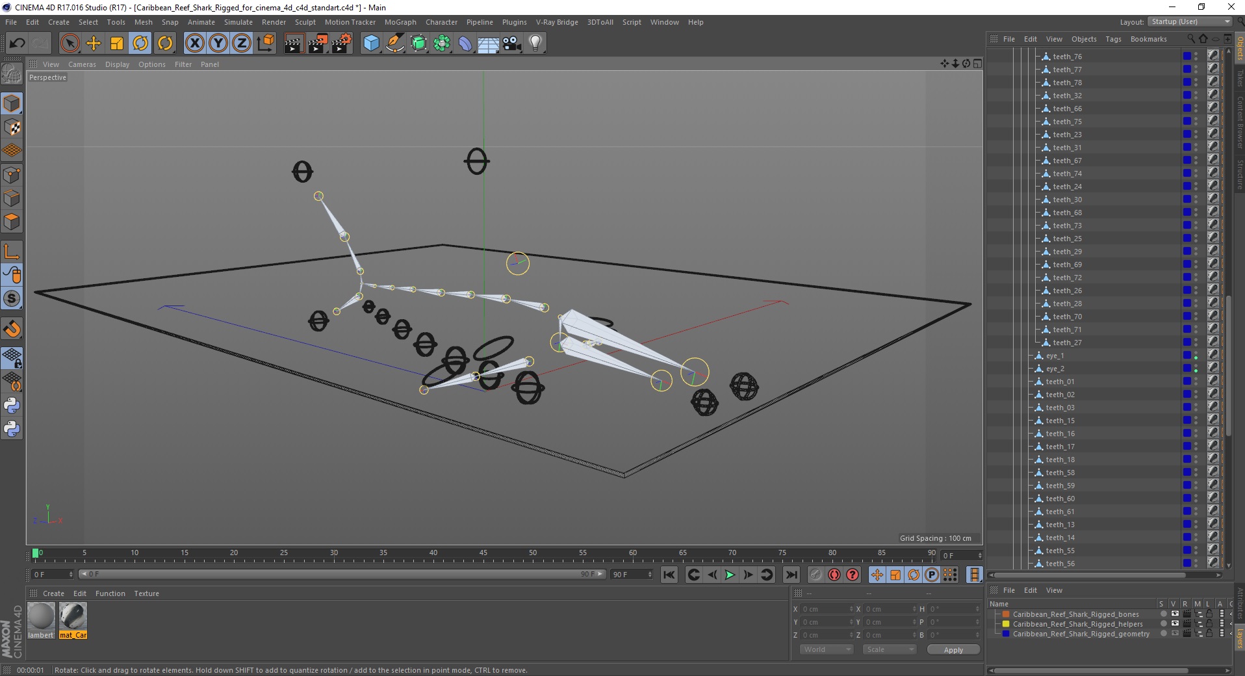1245x676 pixels.
Task: Open the Array/MoGraph green object icon
Action: click(x=442, y=44)
